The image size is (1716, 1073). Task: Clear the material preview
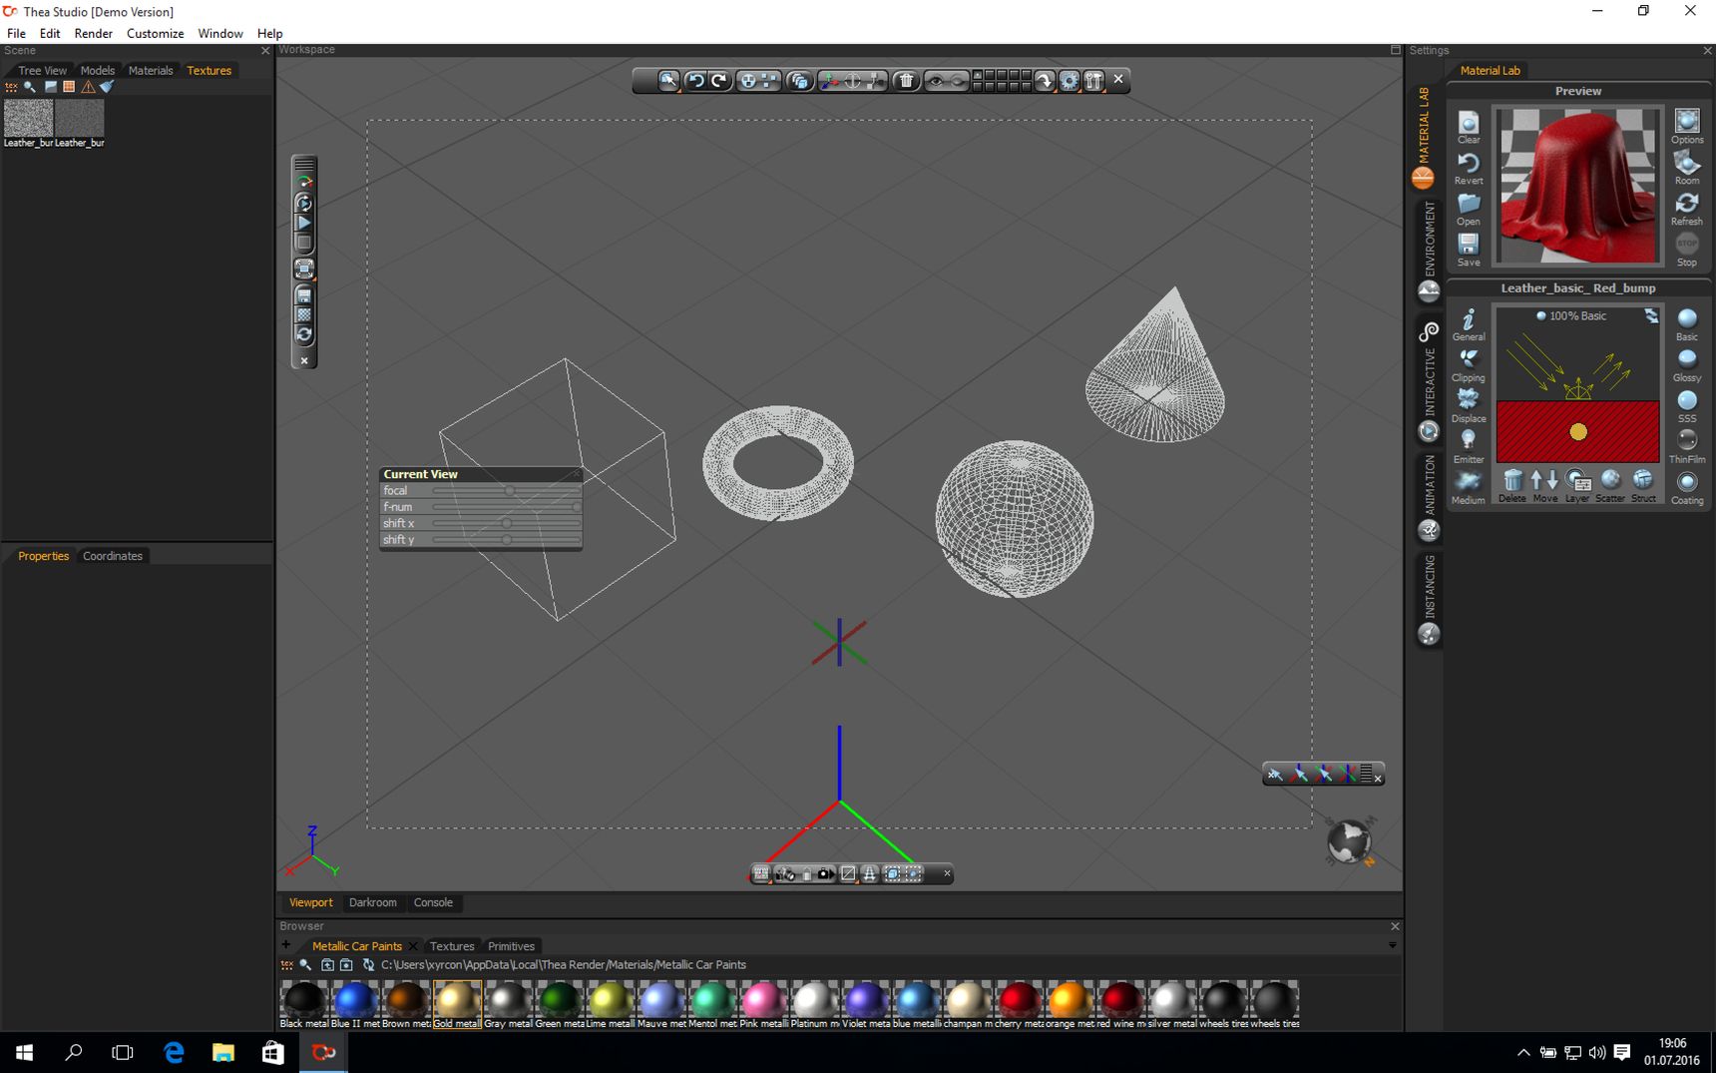pyautogui.click(x=1469, y=127)
